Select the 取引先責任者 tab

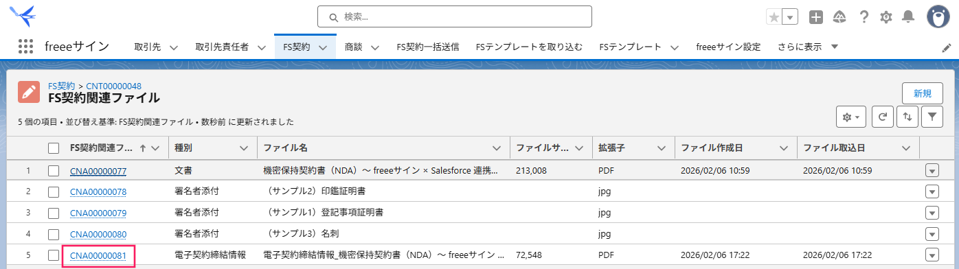pyautogui.click(x=222, y=47)
